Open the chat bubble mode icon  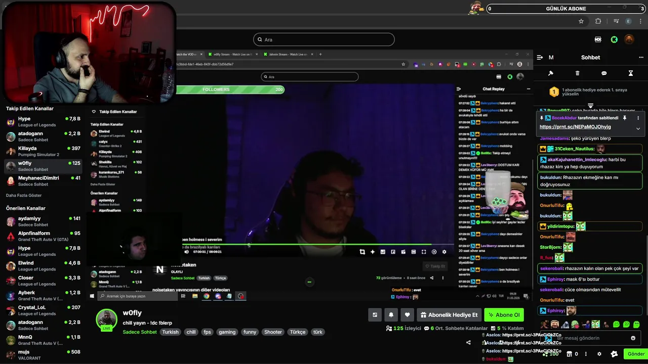(x=604, y=73)
